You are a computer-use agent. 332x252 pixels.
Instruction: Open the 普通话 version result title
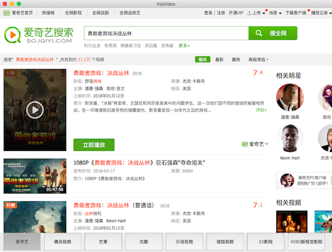click(x=113, y=205)
